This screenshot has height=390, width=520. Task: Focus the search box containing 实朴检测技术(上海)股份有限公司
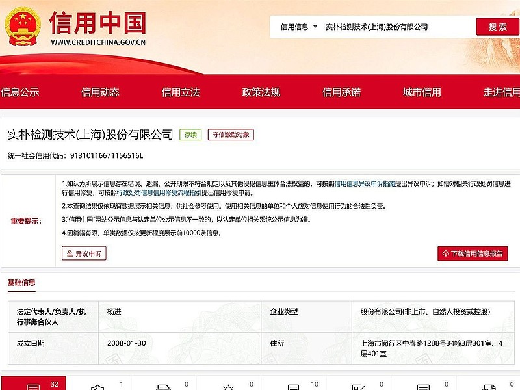[x=376, y=27]
